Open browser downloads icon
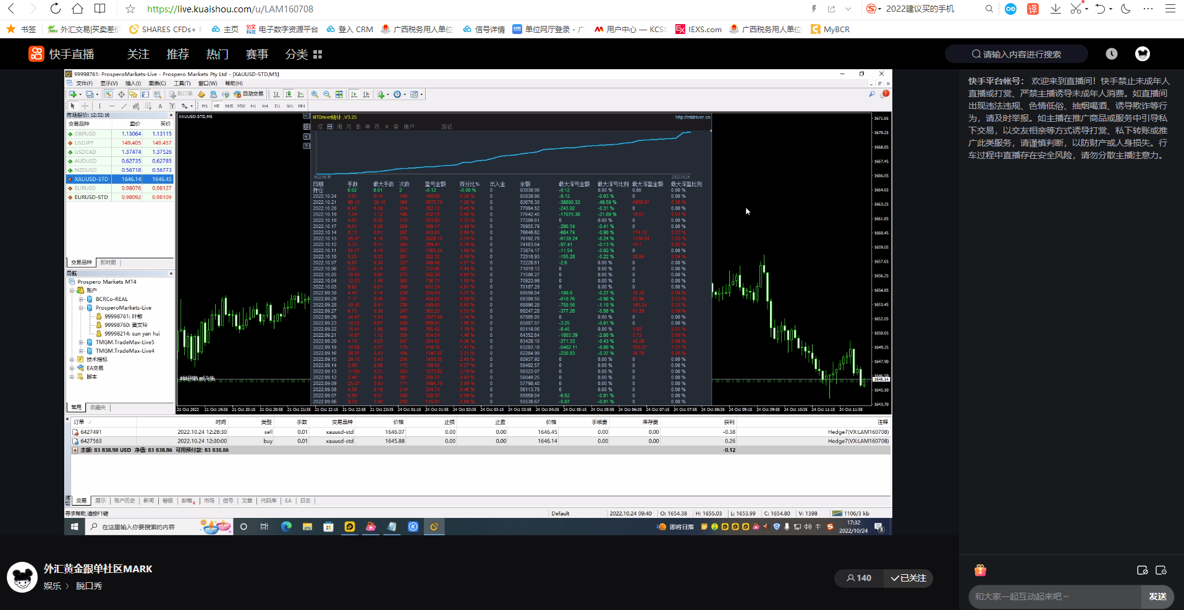The image size is (1184, 610). click(x=1055, y=9)
